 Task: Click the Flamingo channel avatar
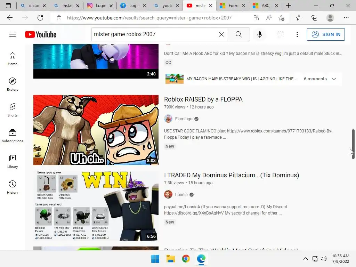click(168, 119)
